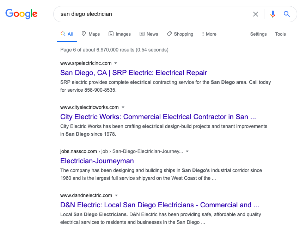Click the Google logo
The image size is (300, 232).
pyautogui.click(x=21, y=14)
